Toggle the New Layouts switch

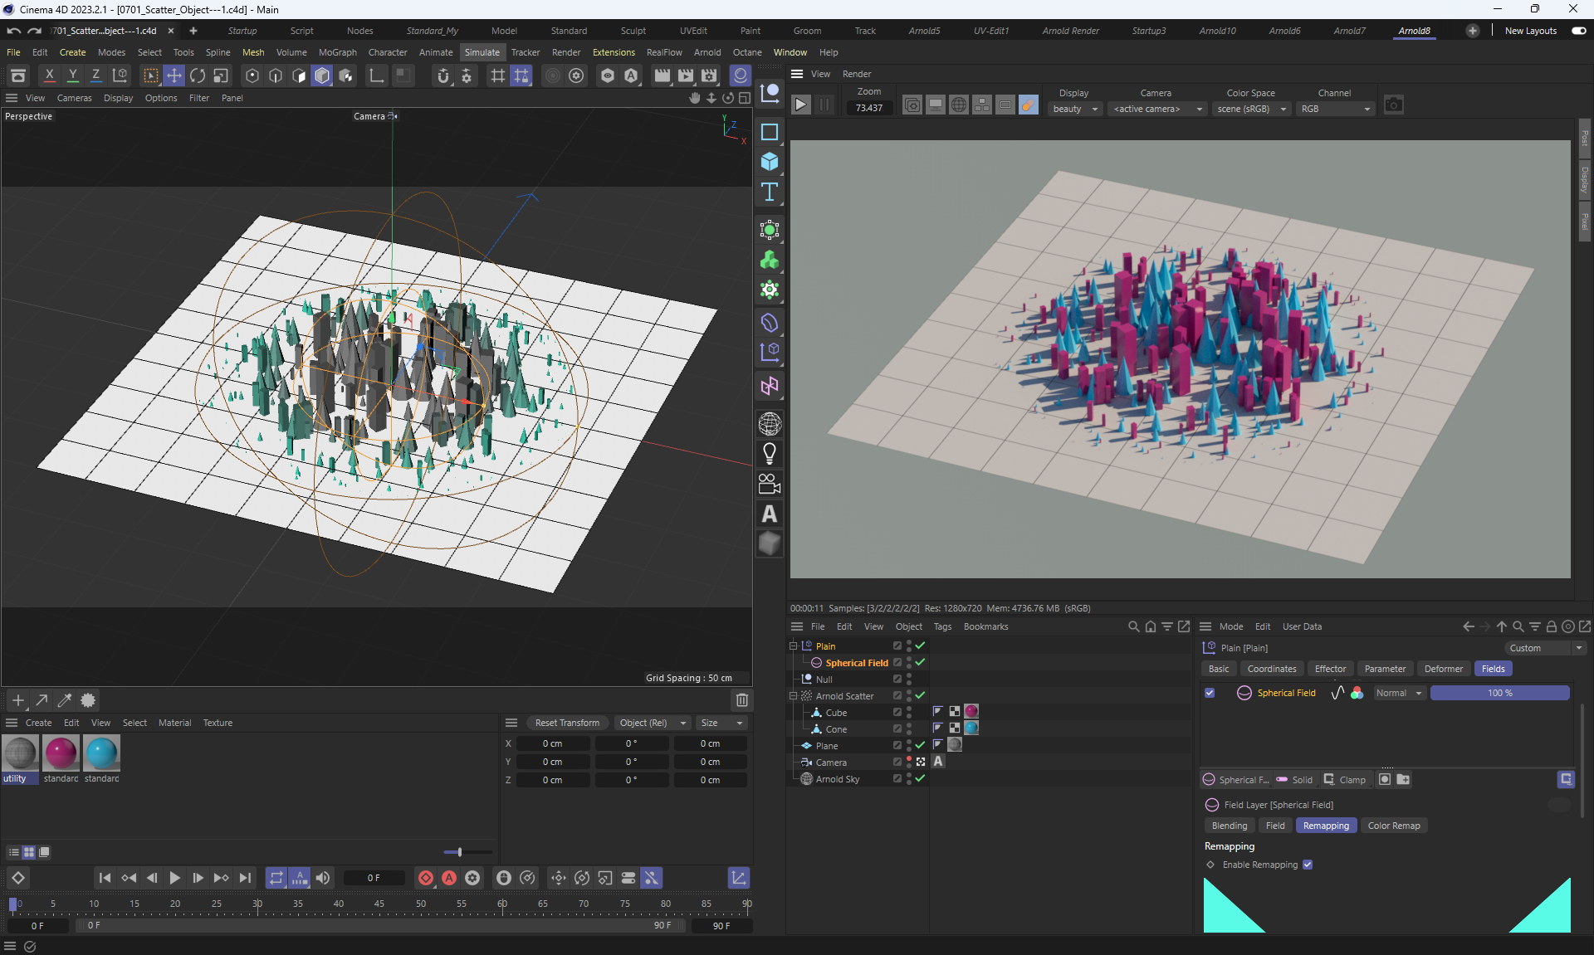point(1578,31)
